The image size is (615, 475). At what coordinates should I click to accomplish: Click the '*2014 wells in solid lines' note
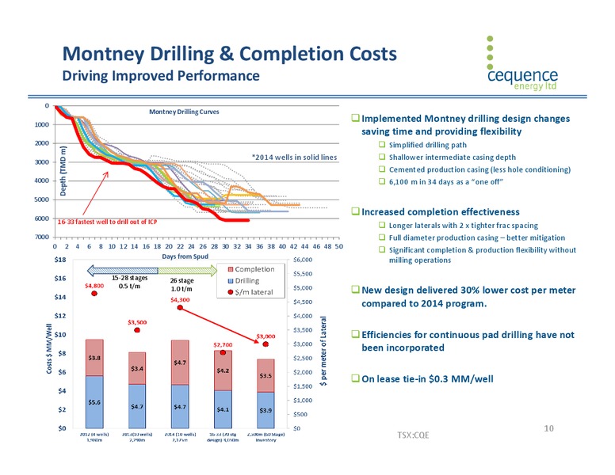click(294, 158)
